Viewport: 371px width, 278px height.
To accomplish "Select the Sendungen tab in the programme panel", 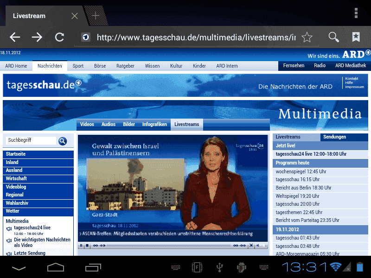I will [344, 137].
